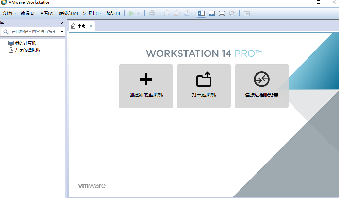
Task: Open the 文件(F) menu
Action: point(9,13)
